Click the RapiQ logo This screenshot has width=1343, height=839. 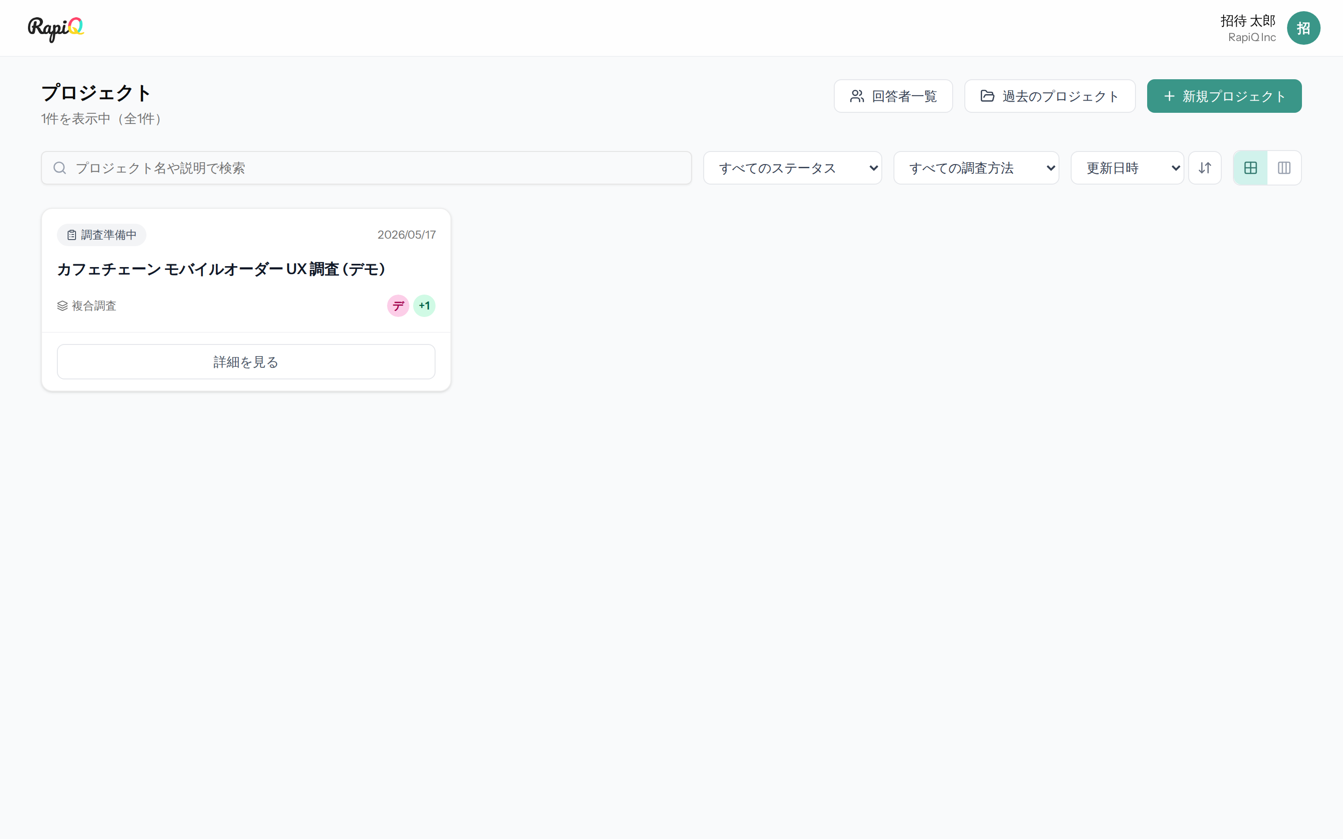click(x=56, y=28)
